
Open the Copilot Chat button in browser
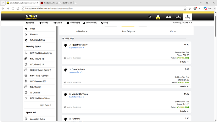(x=208, y=8)
